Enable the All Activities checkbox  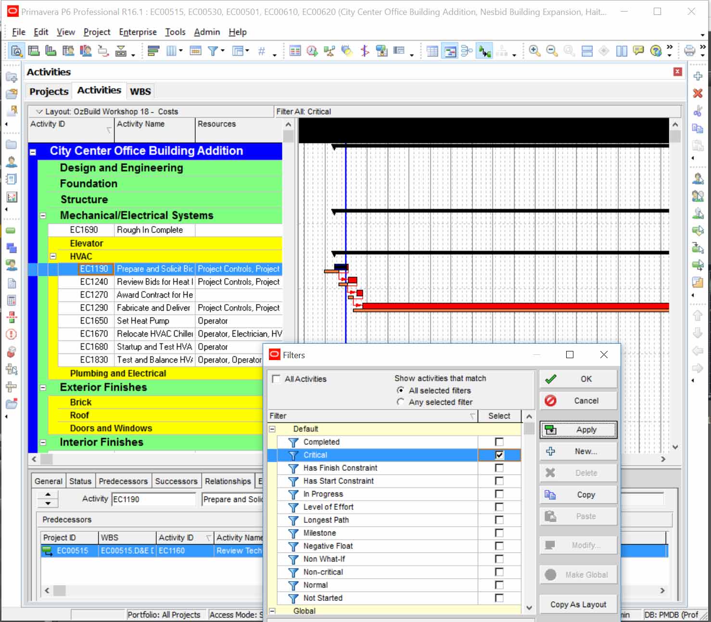pos(276,379)
